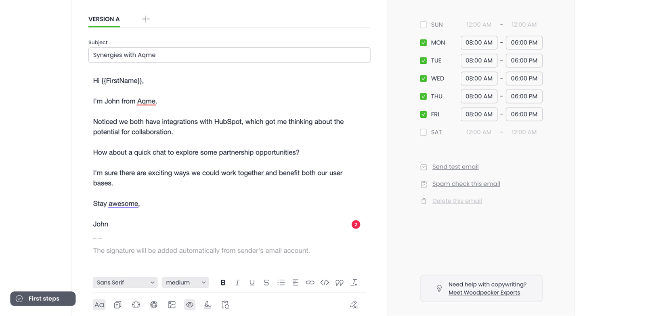Open TUE end time 06:00 PM

(524, 60)
